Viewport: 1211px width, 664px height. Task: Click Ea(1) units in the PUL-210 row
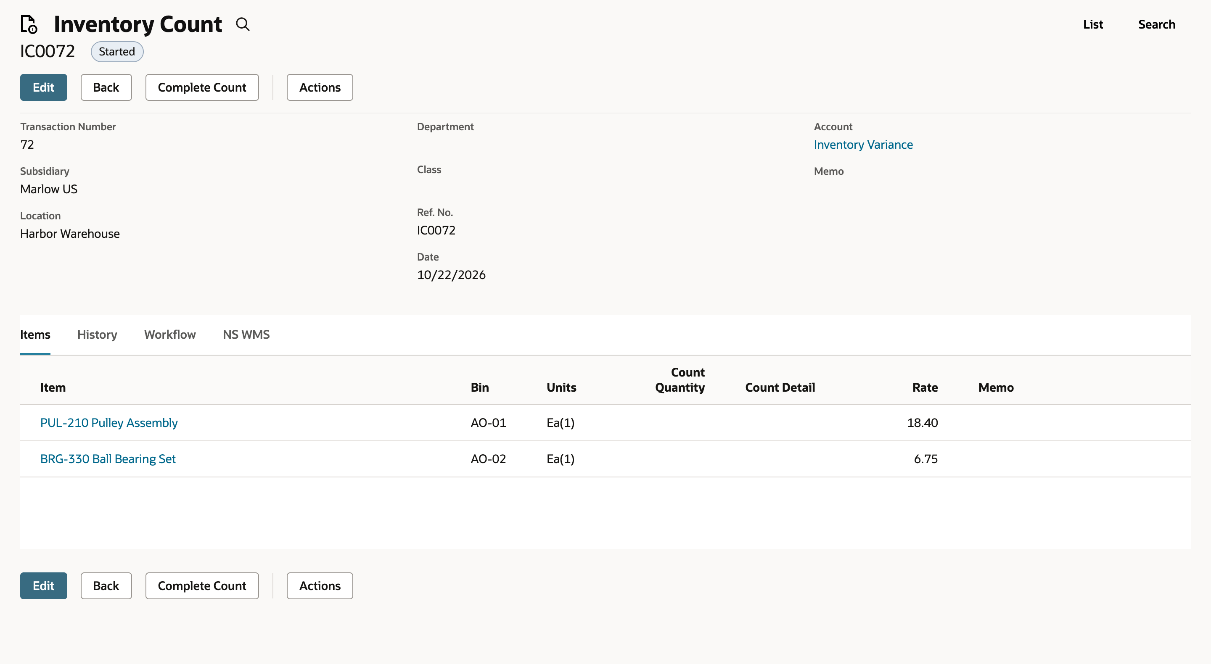click(x=561, y=423)
